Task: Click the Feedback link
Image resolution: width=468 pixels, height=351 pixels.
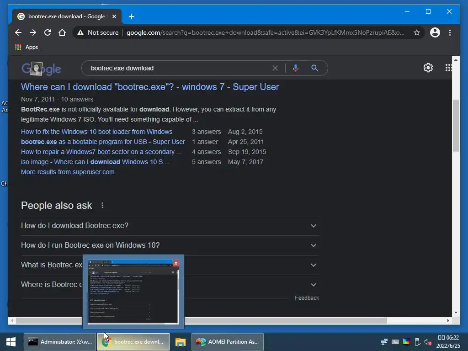Action: pyautogui.click(x=307, y=298)
